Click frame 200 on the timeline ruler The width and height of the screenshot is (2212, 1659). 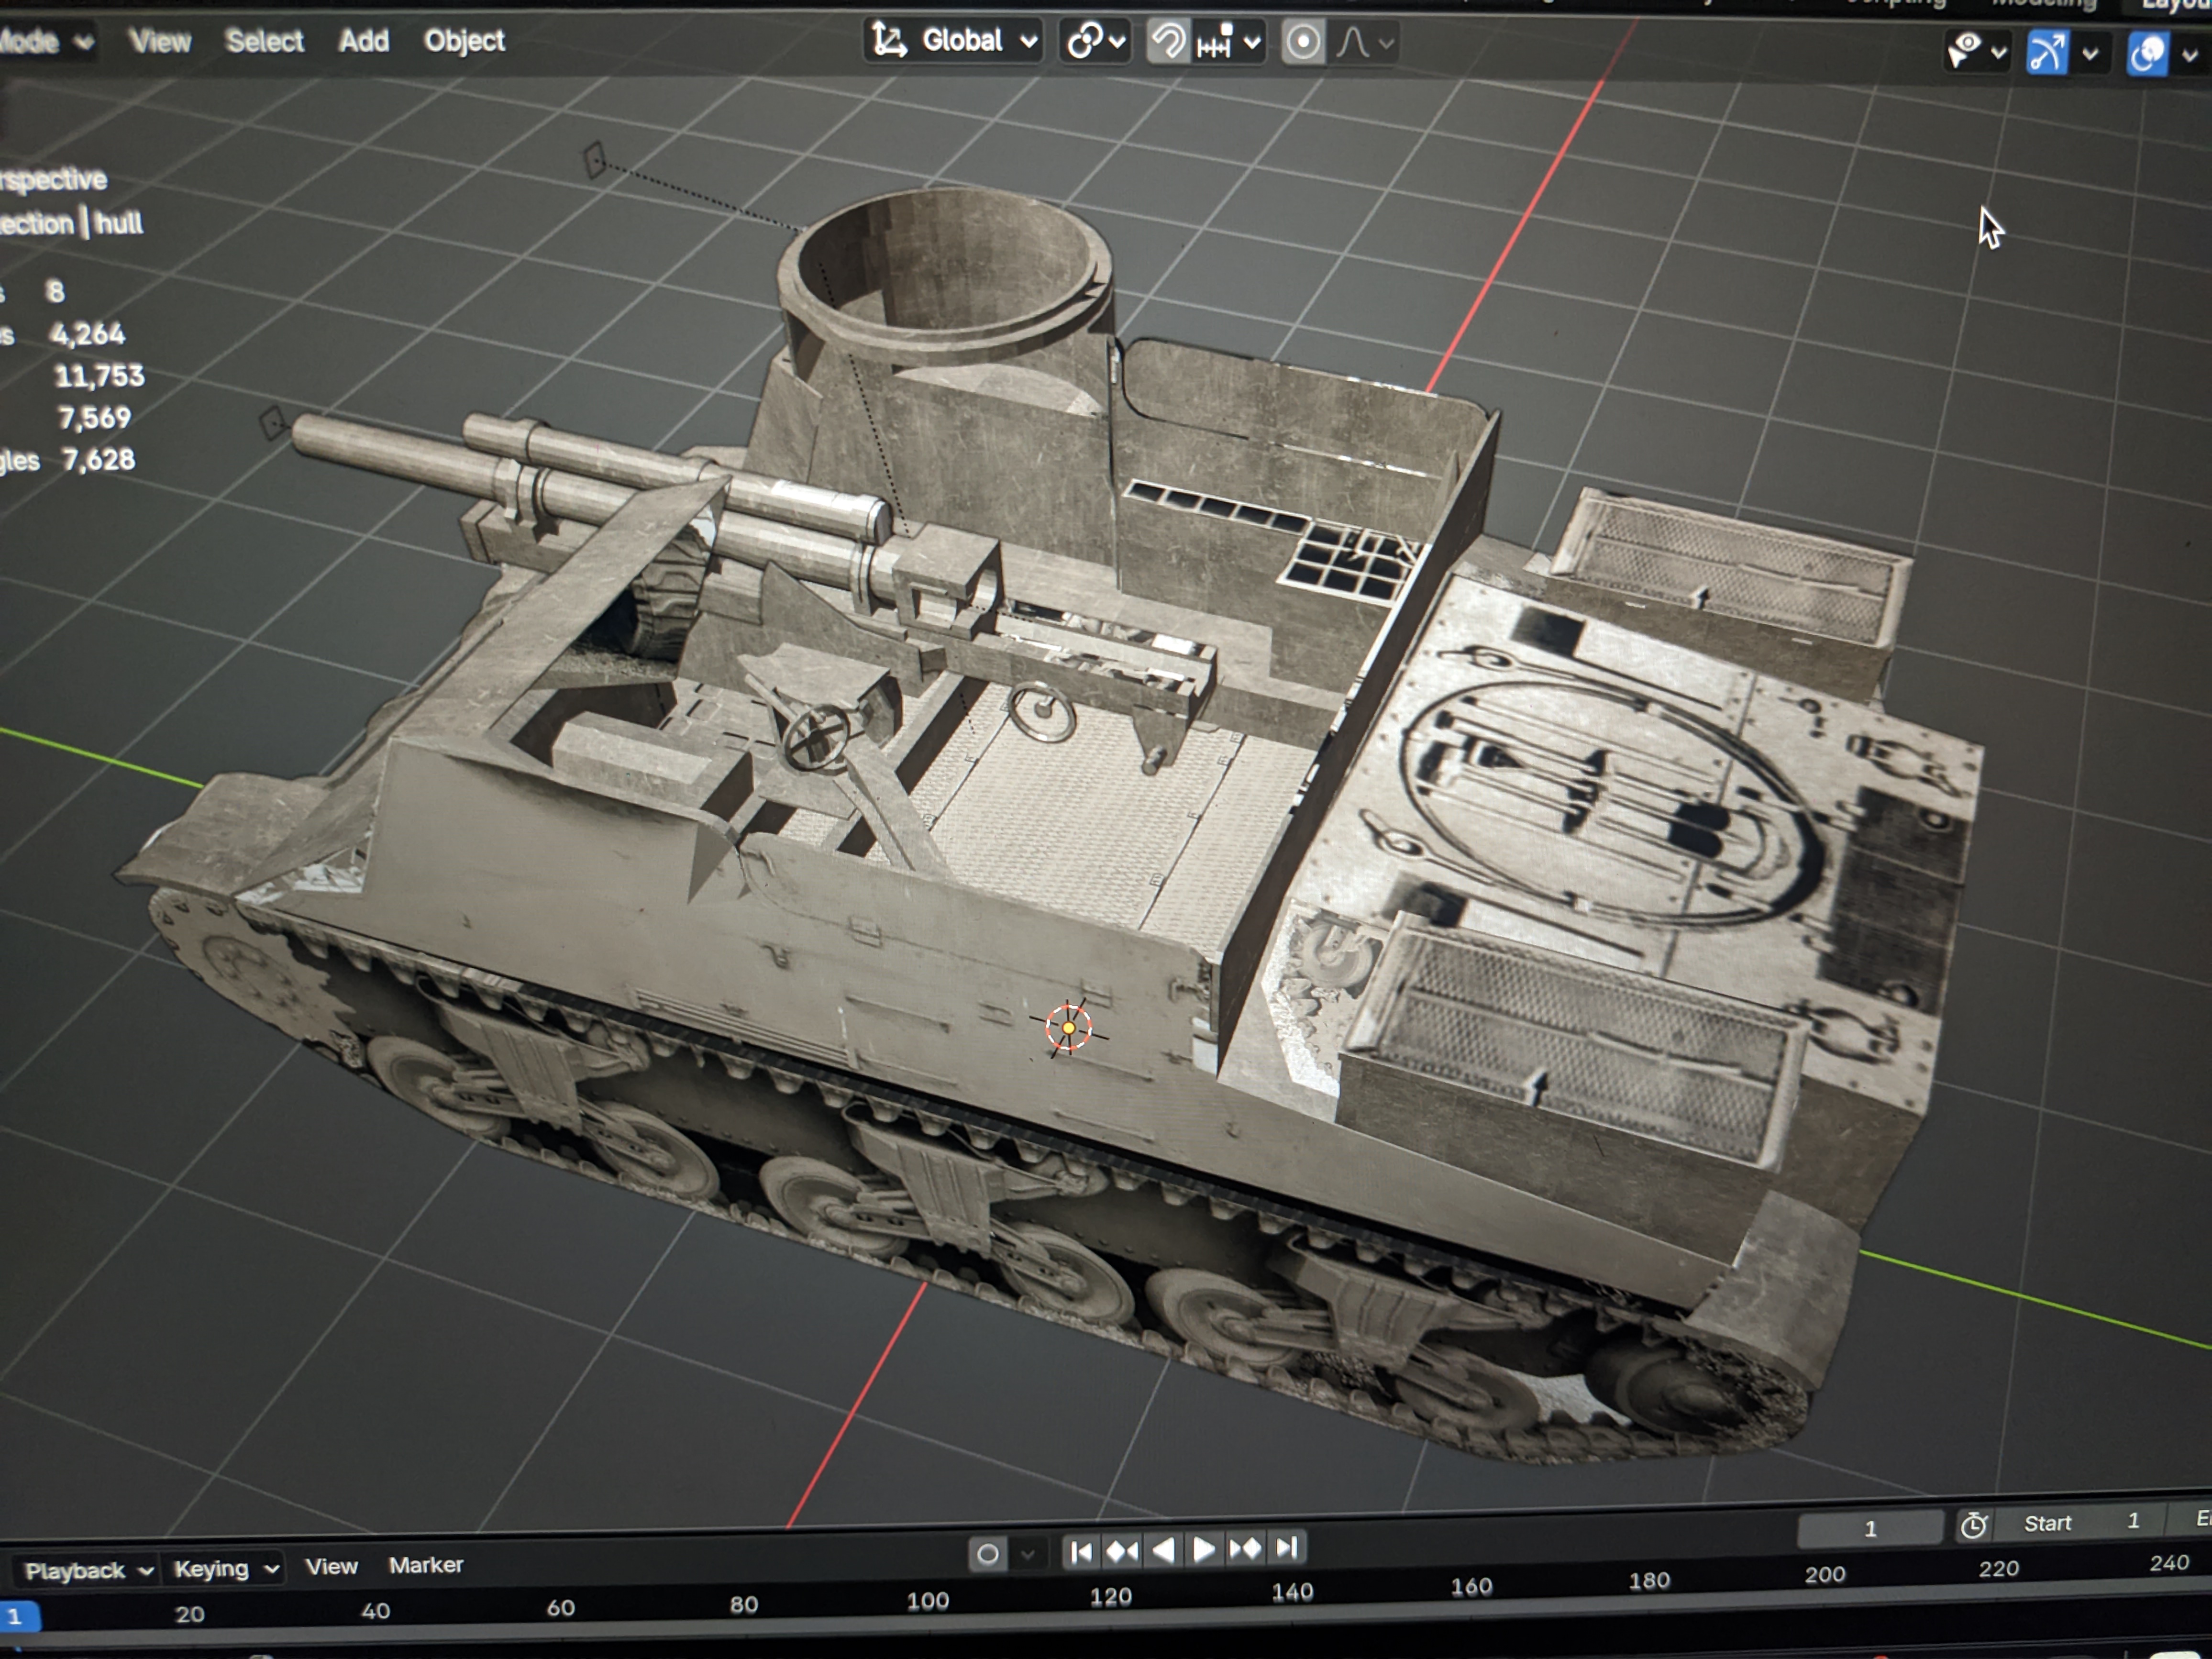1825,1575
